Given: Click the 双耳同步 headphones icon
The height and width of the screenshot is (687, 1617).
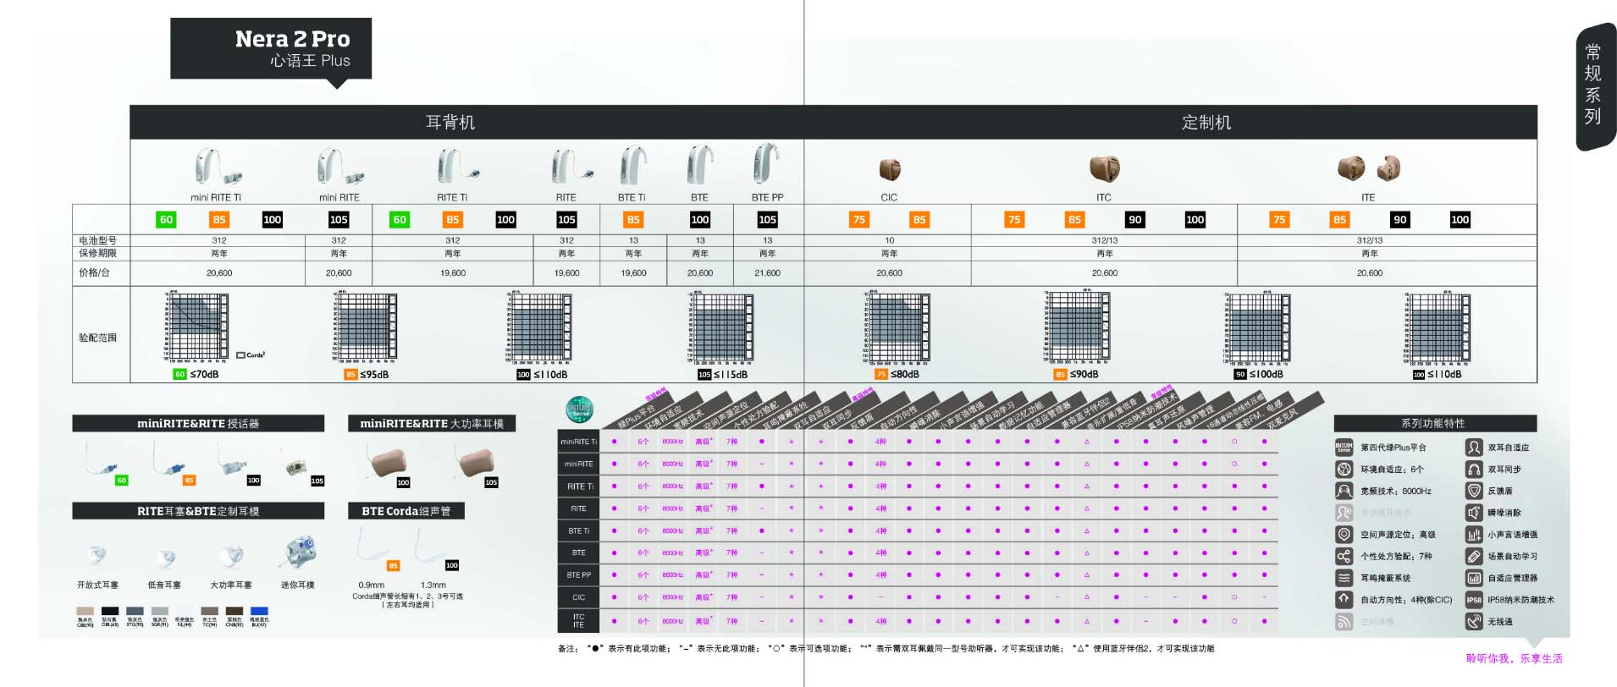Looking at the screenshot, I should (1474, 469).
